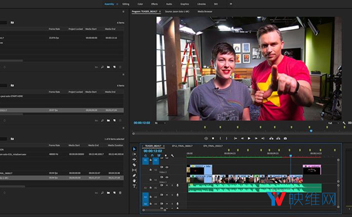Select the Type tool

click(x=134, y=186)
